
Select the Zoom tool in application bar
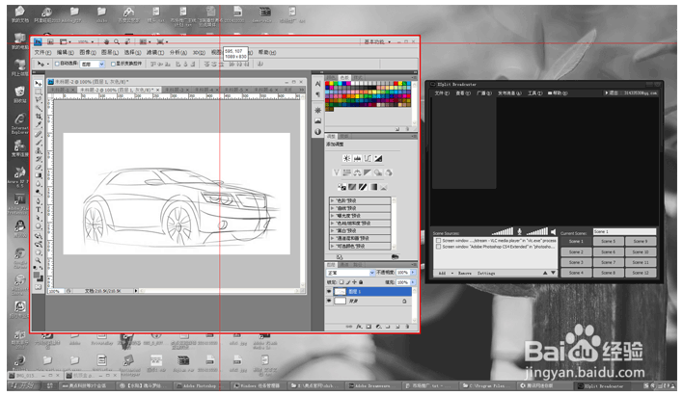pyautogui.click(x=117, y=41)
